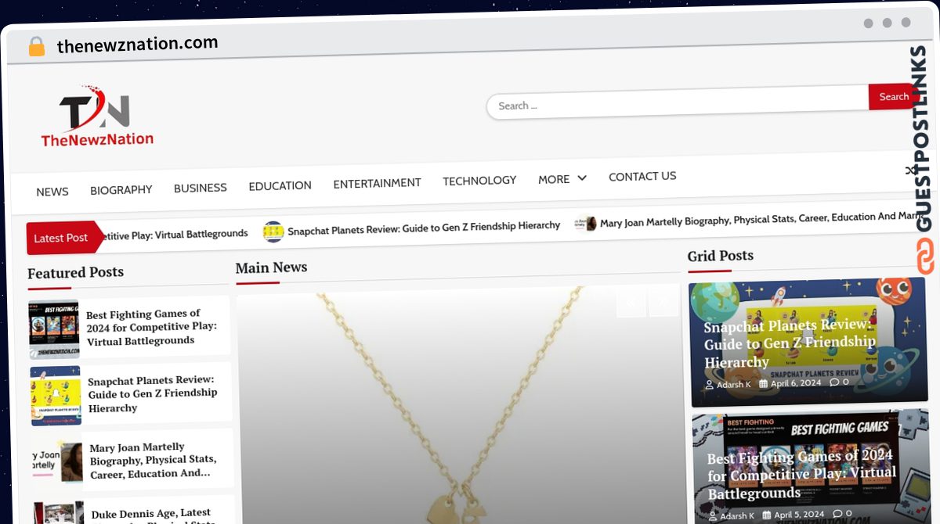This screenshot has height=524, width=940.
Task: Open the BIOGRAPHY menu item
Action: (121, 190)
